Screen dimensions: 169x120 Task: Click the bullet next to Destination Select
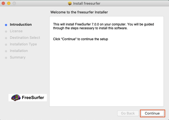6,38
